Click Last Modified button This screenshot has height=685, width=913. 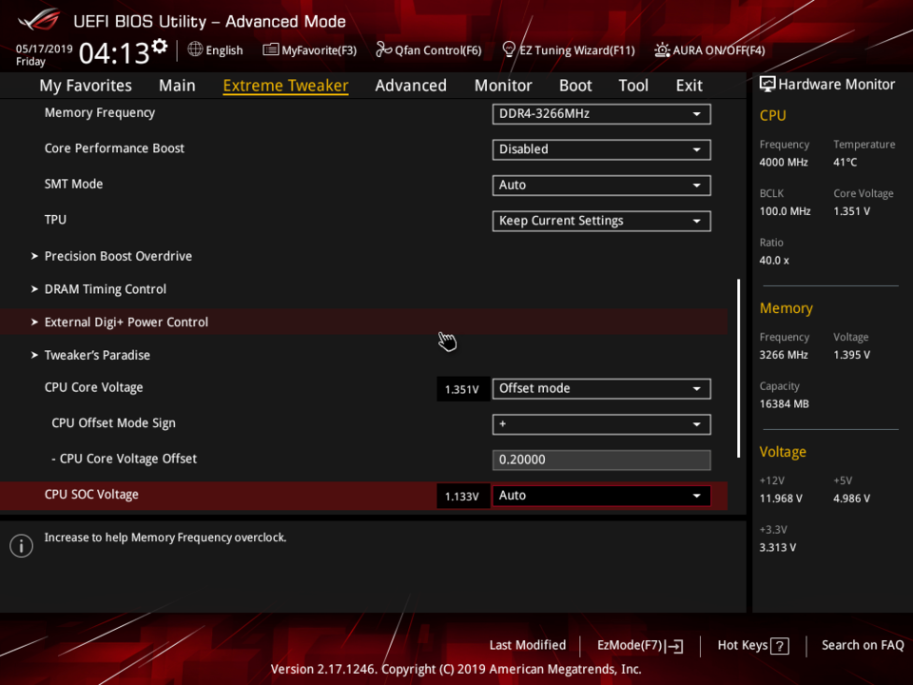click(528, 645)
